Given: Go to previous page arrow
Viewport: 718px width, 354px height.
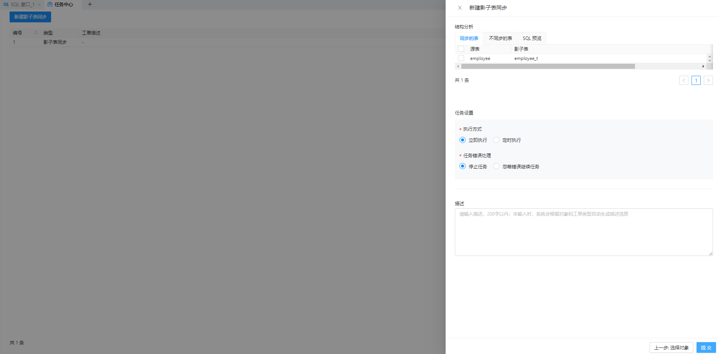Looking at the screenshot, I should coord(684,80).
